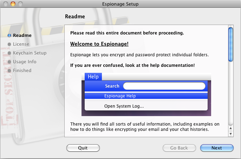Click the Usage Info bullet icon
This screenshot has height=159, width=241.
point(9,62)
